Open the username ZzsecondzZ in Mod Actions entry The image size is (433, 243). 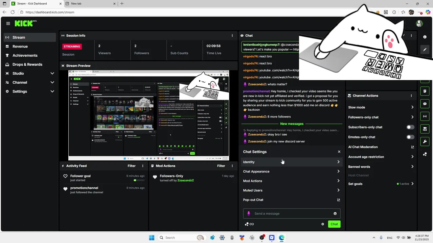coord(186,181)
